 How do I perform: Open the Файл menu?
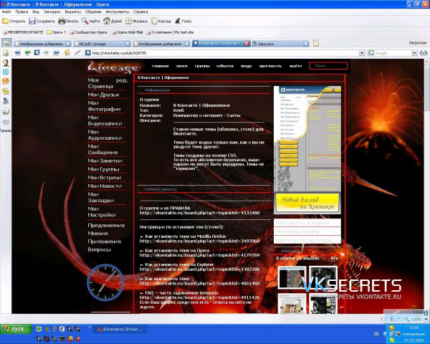(6, 11)
